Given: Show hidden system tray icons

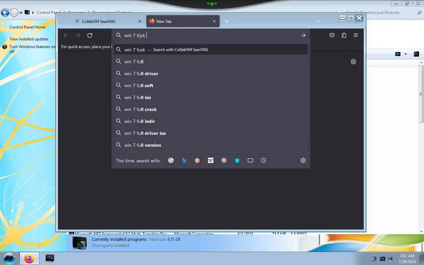Looking at the screenshot, I should tap(366, 259).
